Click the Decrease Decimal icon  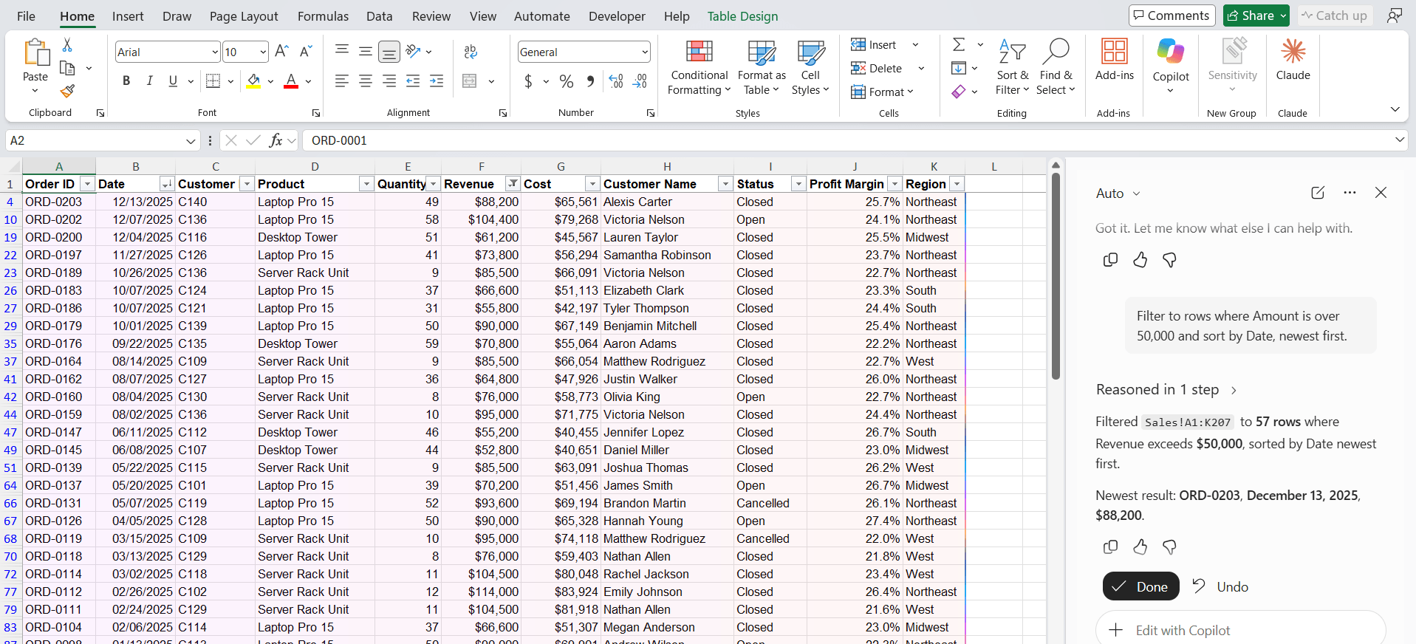pos(640,81)
